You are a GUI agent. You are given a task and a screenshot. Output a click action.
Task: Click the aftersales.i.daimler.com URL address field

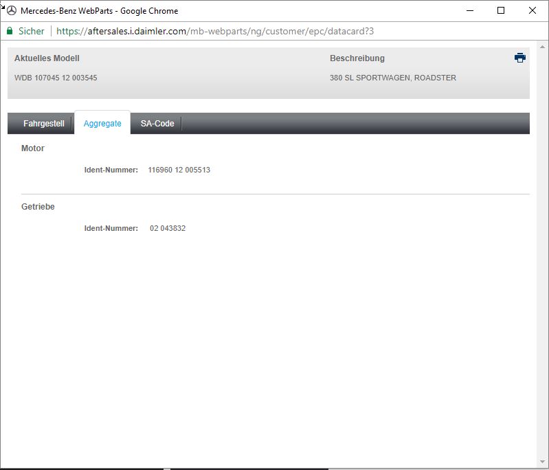click(x=214, y=32)
